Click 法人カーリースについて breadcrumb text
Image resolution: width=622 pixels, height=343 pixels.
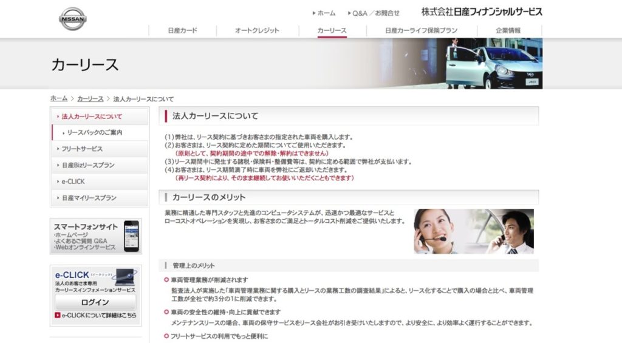(x=143, y=99)
